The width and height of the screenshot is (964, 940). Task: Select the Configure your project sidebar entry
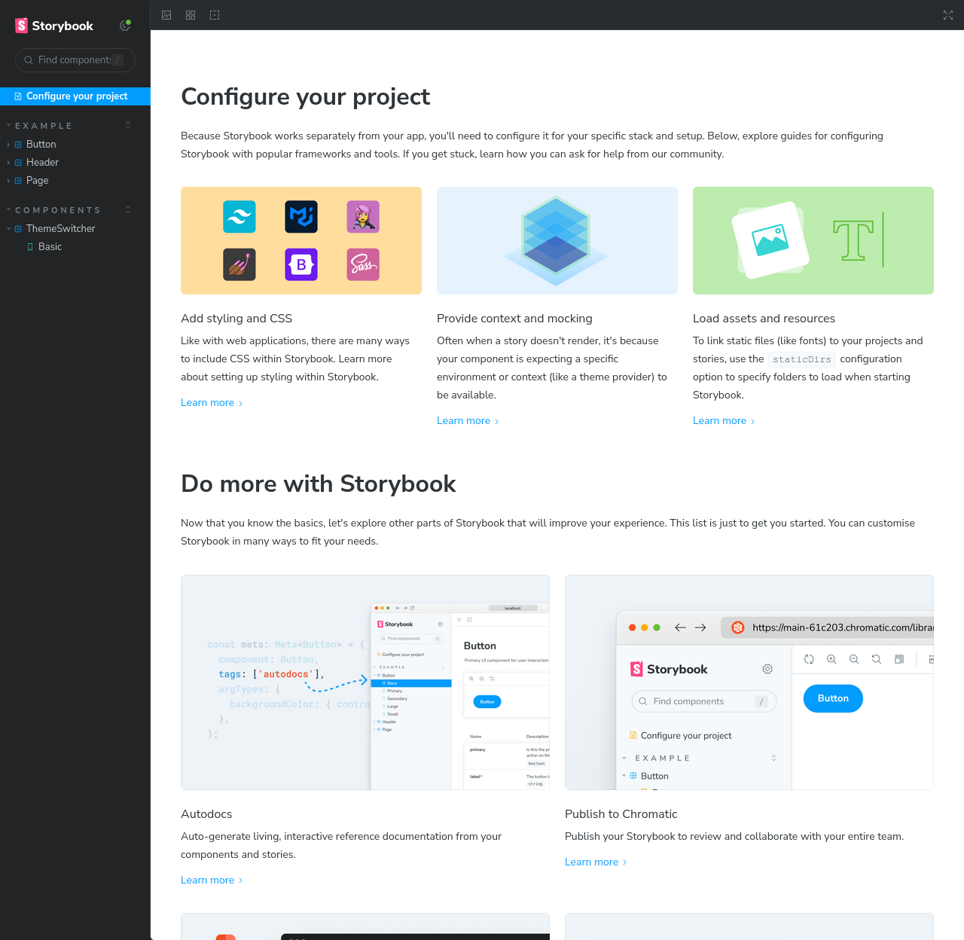tap(75, 96)
